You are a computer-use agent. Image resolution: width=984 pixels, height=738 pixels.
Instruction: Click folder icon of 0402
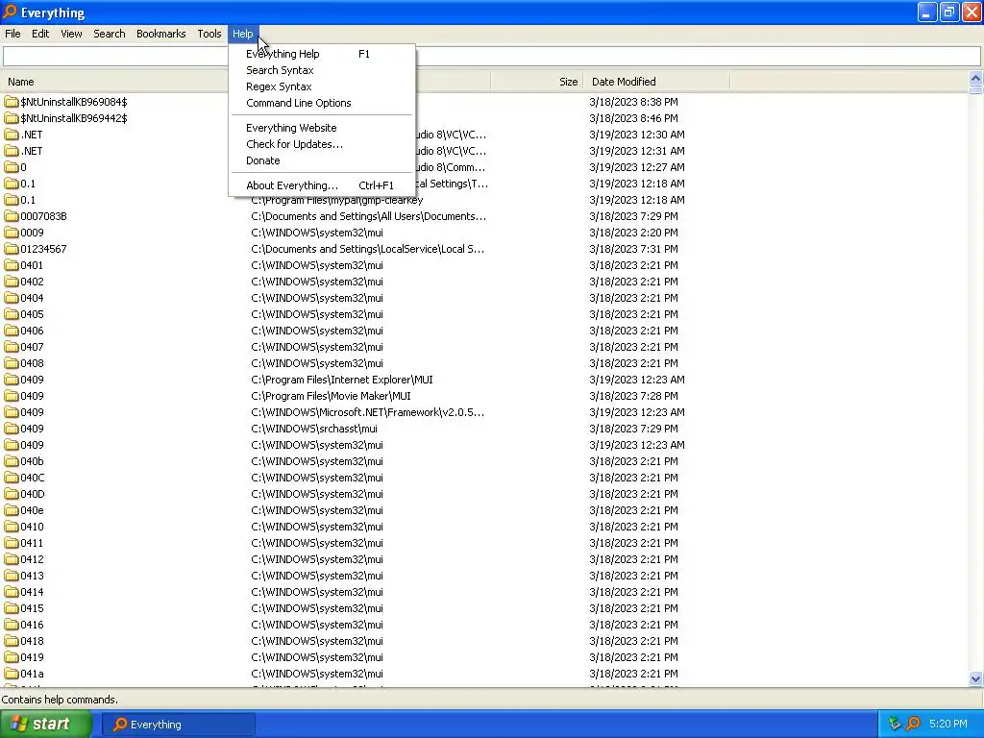[12, 282]
